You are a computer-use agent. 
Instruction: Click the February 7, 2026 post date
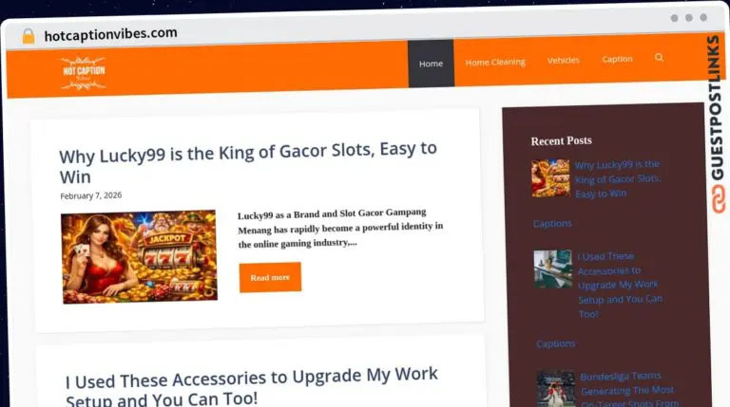(91, 195)
